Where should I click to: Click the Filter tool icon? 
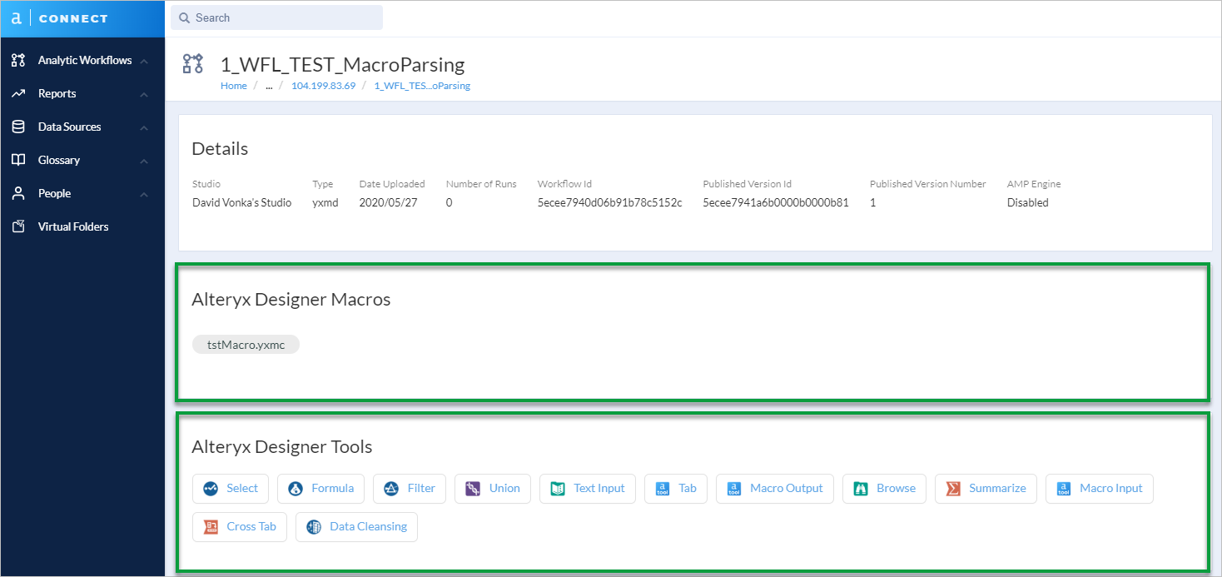(385, 489)
